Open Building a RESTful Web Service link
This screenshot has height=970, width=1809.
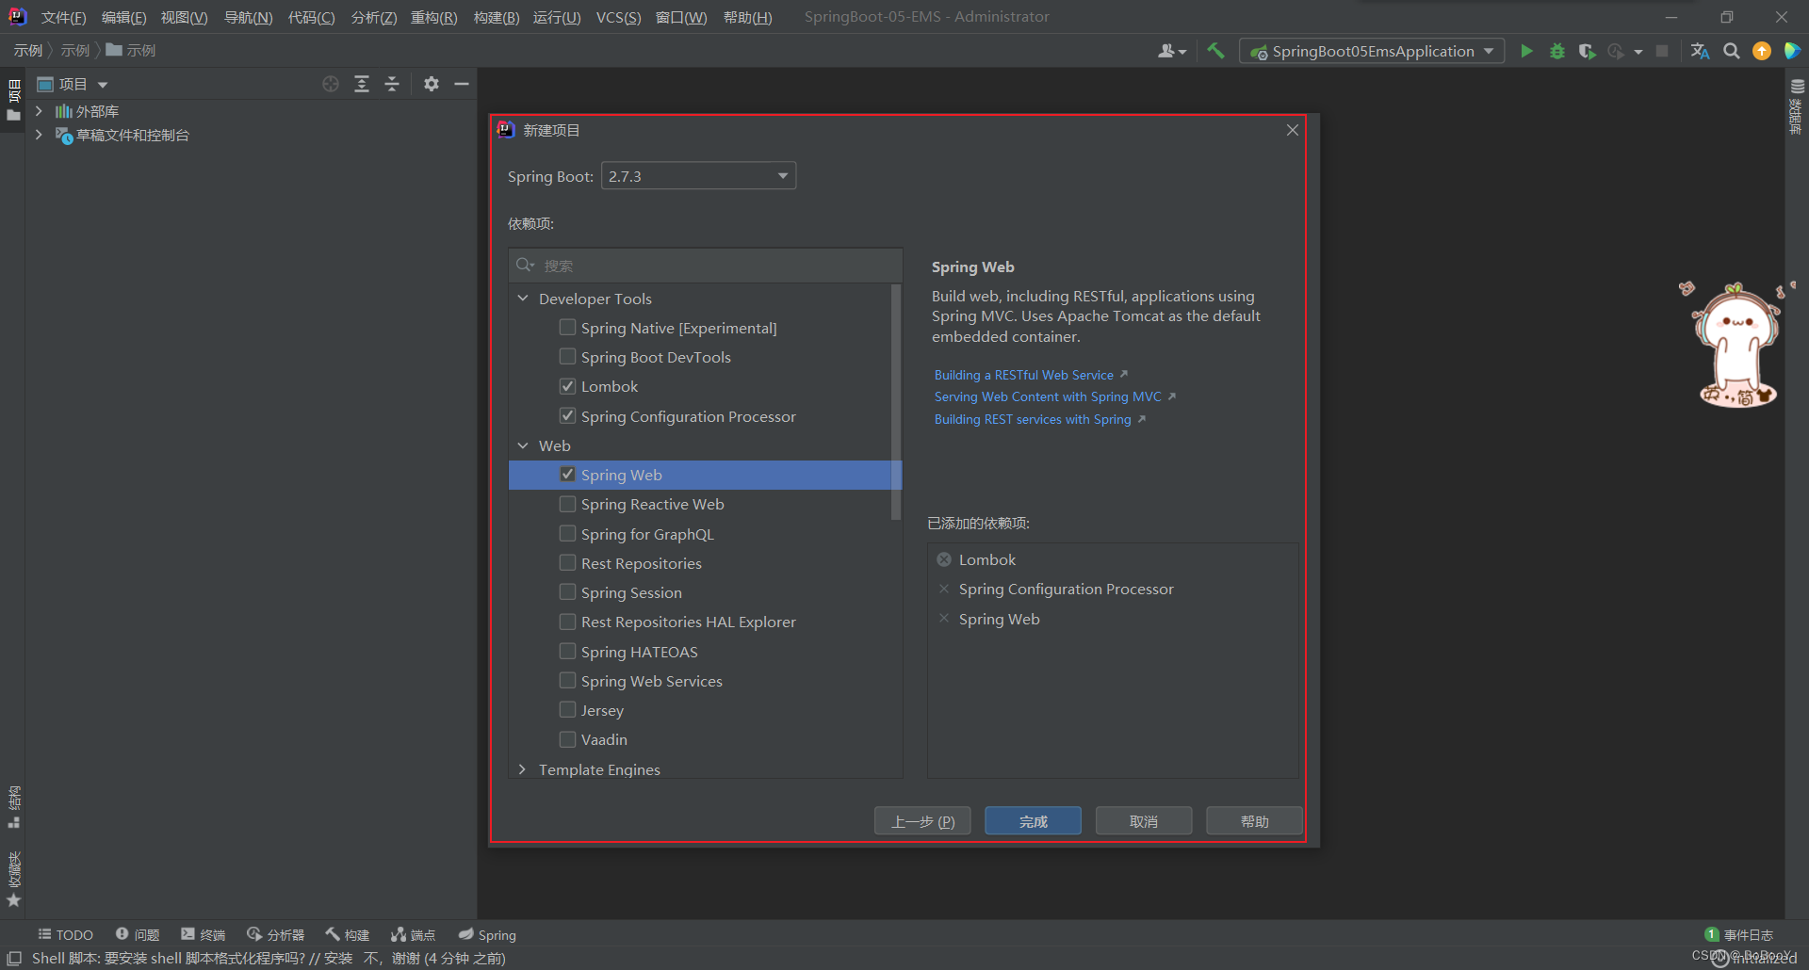(x=1024, y=375)
